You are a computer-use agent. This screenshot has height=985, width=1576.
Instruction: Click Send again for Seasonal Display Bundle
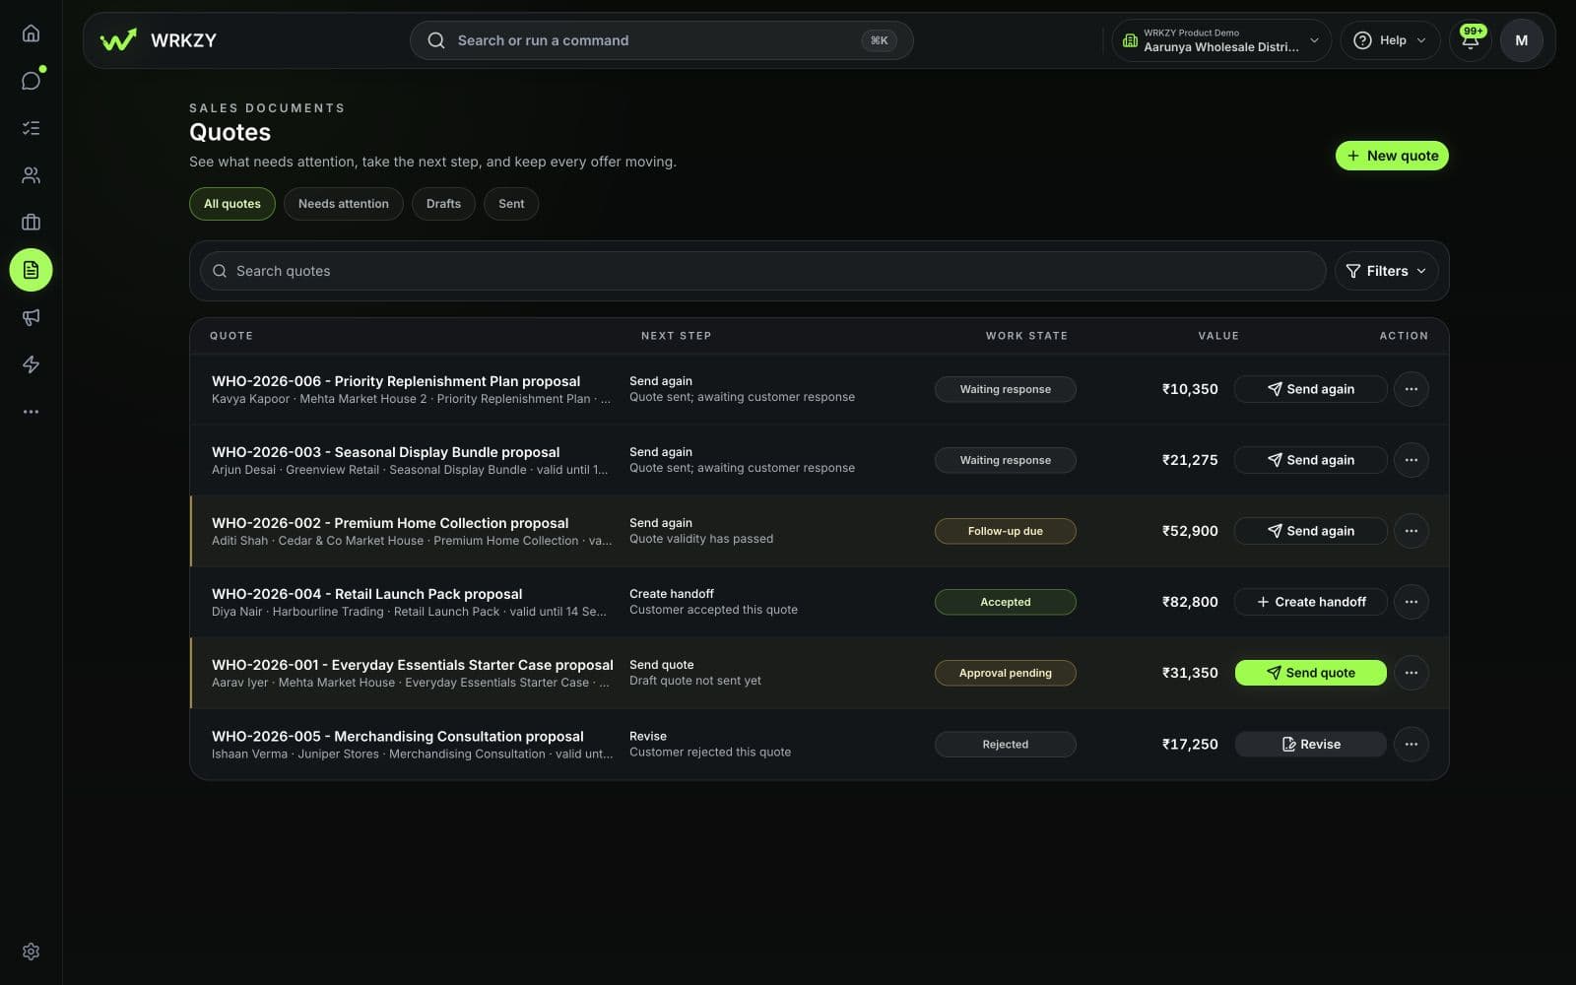[1310, 460]
